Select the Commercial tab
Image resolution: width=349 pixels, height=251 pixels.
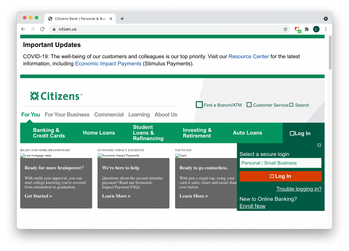coord(109,114)
